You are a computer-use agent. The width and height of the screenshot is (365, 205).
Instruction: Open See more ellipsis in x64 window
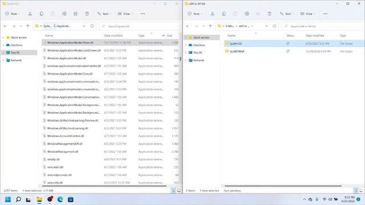pyautogui.click(x=325, y=14)
